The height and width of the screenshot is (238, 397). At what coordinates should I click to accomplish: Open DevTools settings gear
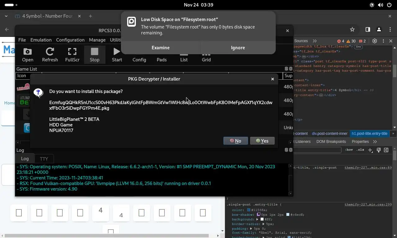[x=375, y=41]
